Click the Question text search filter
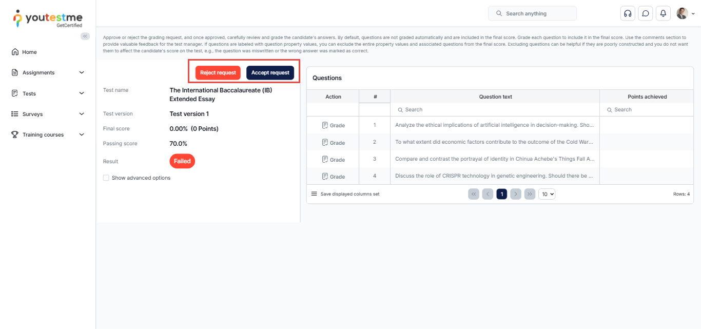This screenshot has height=329, width=701. click(495, 110)
